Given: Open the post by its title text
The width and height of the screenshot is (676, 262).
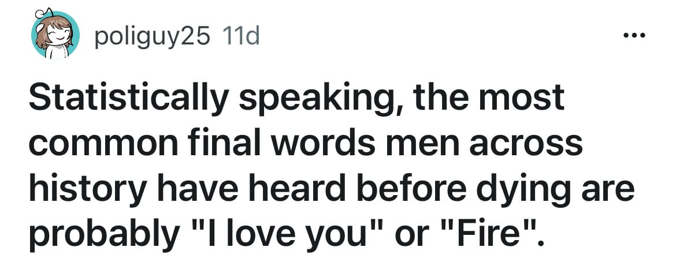Looking at the screenshot, I should pyautogui.click(x=332, y=169).
